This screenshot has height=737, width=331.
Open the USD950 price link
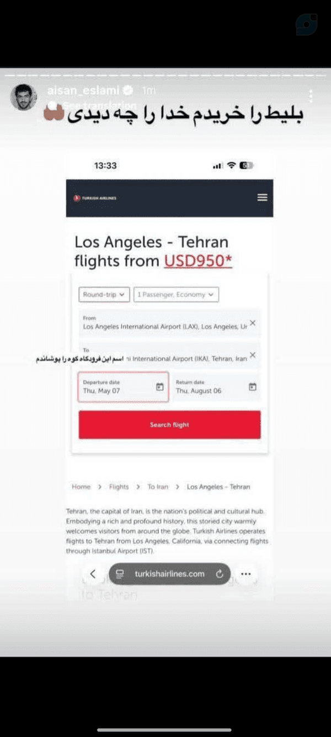click(198, 260)
